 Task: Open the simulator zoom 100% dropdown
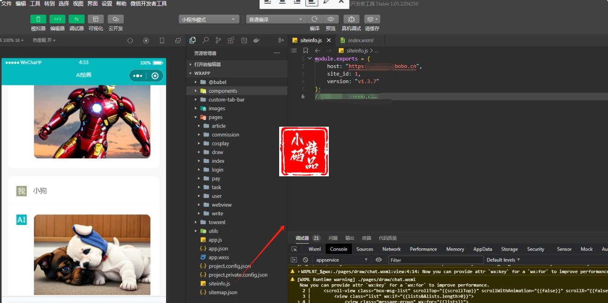(x=12, y=40)
